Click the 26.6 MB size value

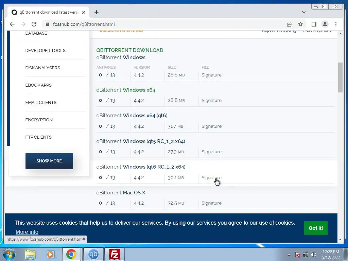click(176, 75)
